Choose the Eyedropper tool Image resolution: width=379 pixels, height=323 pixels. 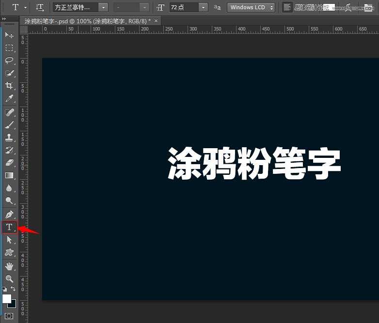tap(9, 99)
